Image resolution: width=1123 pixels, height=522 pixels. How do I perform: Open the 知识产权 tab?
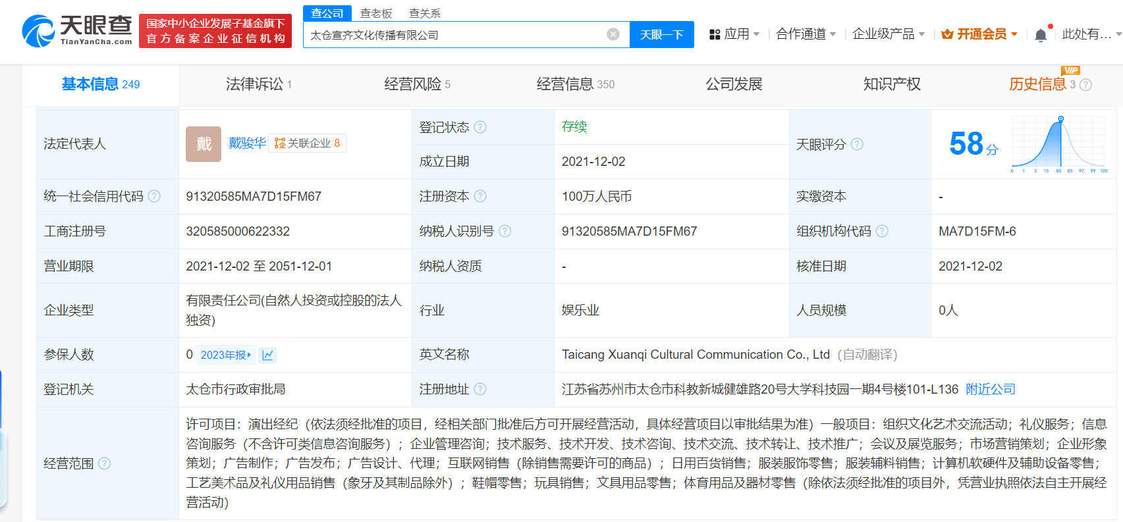892,84
